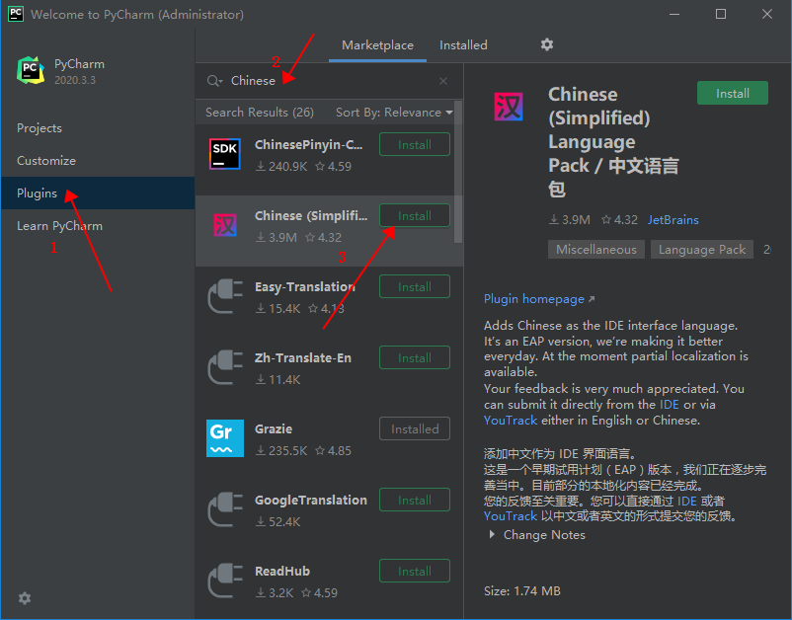Open the YouTrack link in English description
Screen dimensions: 792x620
(511, 421)
